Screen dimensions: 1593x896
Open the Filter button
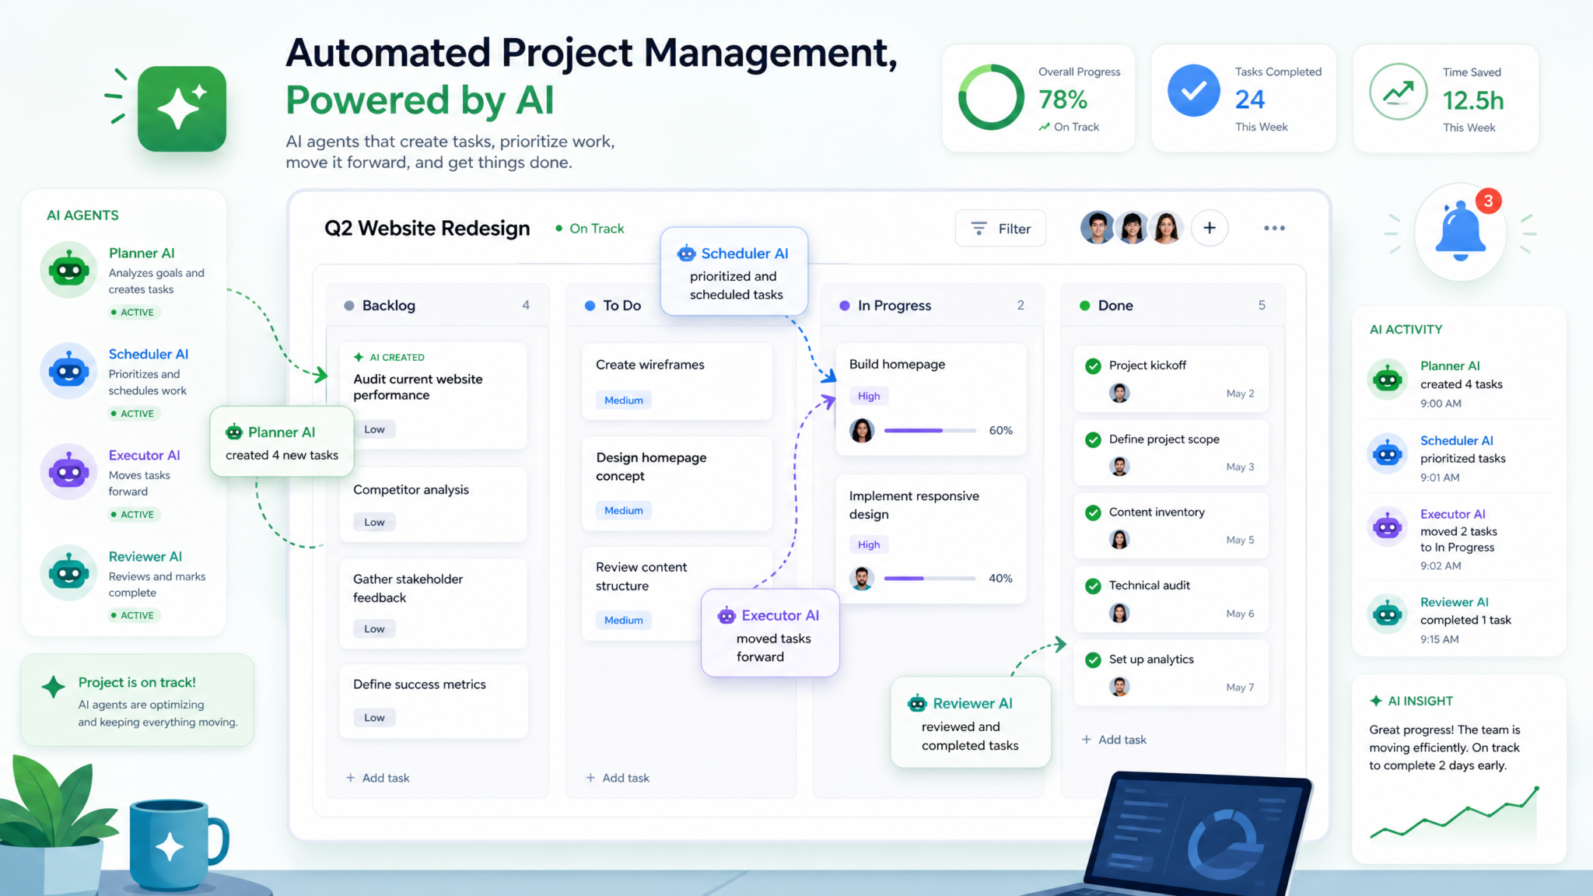pyautogui.click(x=1000, y=228)
